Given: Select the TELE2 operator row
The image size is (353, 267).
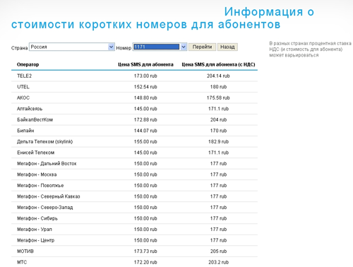Looking at the screenshot, I should (134, 76).
